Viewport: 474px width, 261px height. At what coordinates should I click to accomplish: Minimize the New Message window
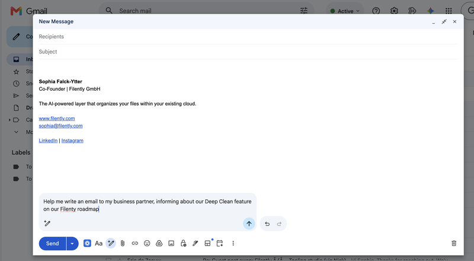pyautogui.click(x=434, y=22)
